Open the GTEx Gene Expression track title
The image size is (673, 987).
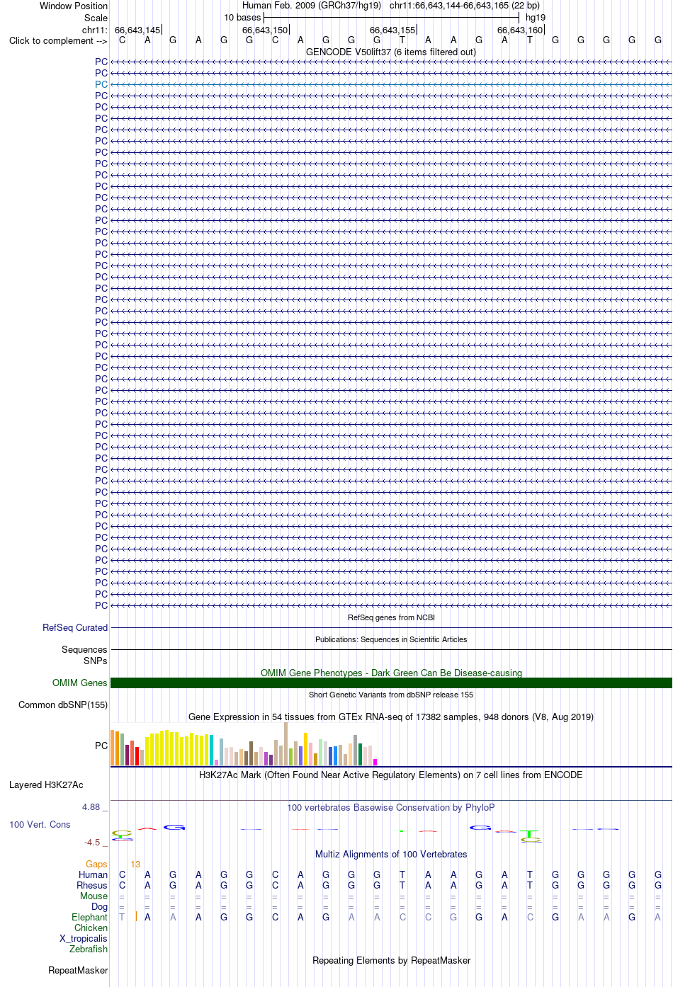(391, 717)
